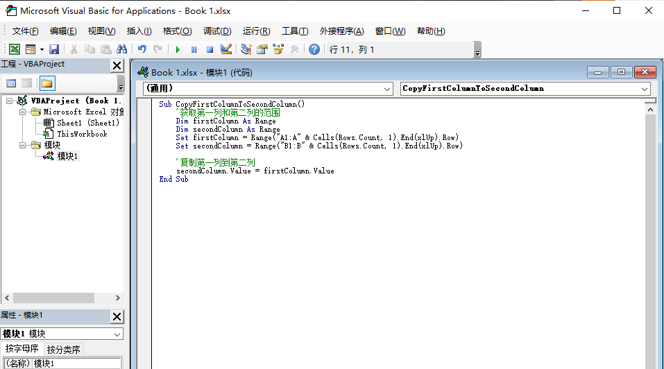
Task: Open Object Browser toolbar icon
Action: click(x=278, y=49)
